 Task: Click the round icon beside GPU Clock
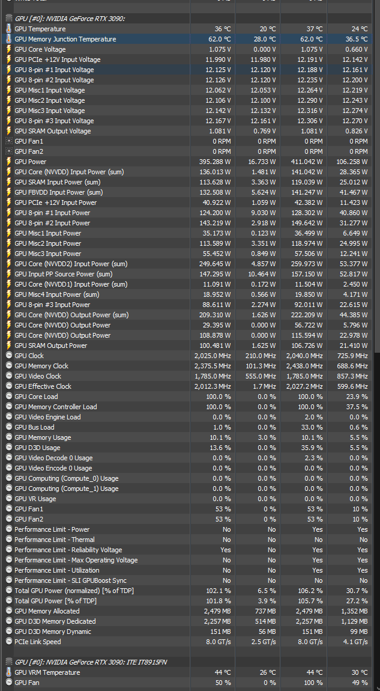9,356
